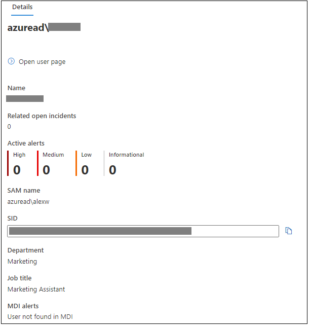Select the Low active alerts count

click(x=85, y=170)
